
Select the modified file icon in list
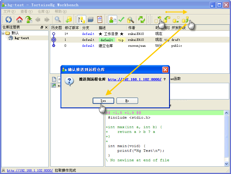coord(54,86)
